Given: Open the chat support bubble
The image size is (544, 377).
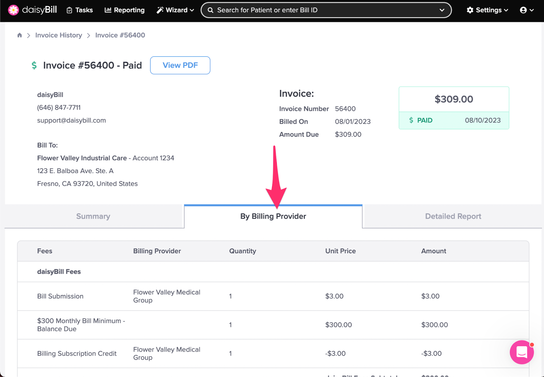Looking at the screenshot, I should (x=522, y=352).
